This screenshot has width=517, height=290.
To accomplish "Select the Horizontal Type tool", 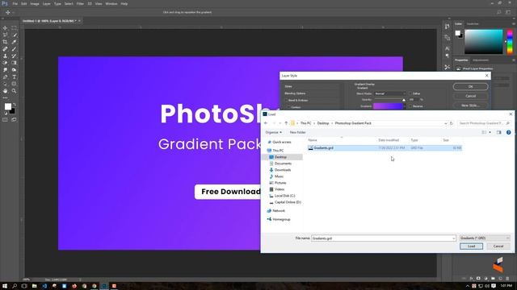I will tap(14, 77).
